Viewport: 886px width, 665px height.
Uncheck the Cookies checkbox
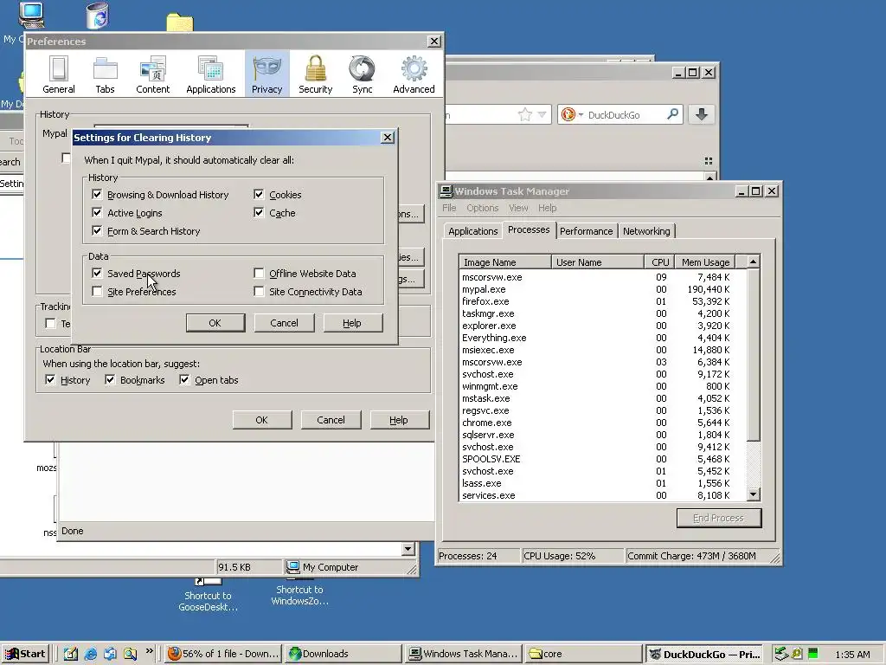[259, 195]
